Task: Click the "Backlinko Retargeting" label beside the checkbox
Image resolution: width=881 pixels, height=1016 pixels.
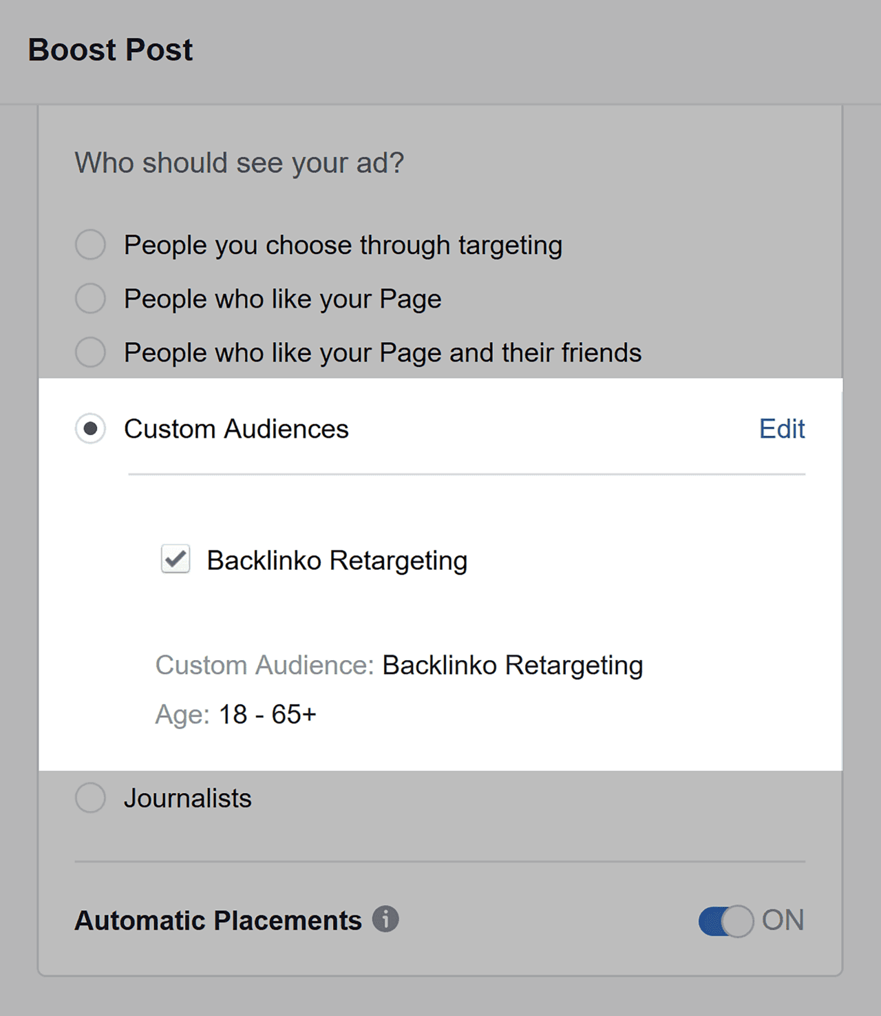Action: coord(337,560)
